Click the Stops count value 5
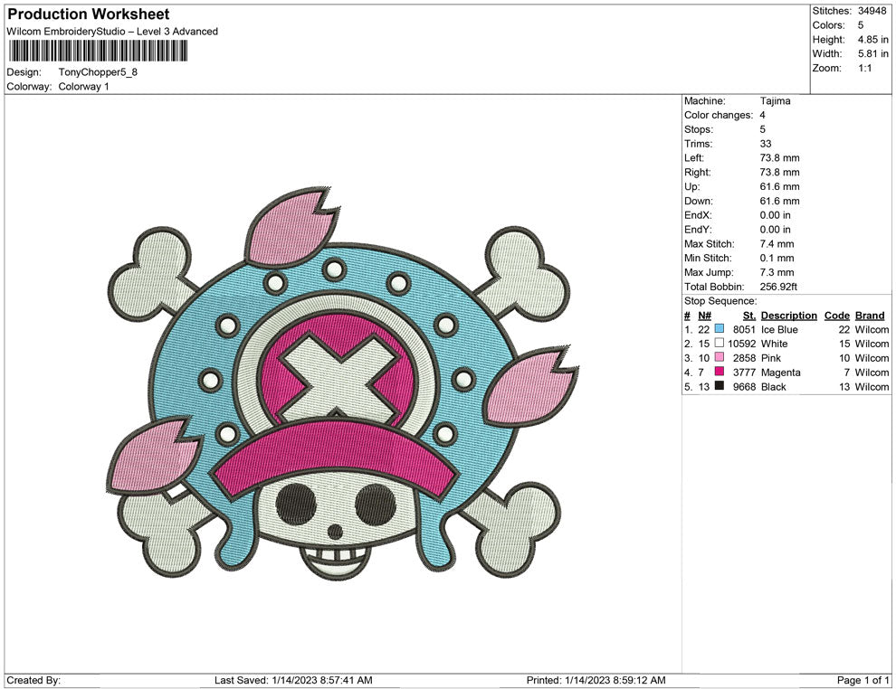 point(761,129)
